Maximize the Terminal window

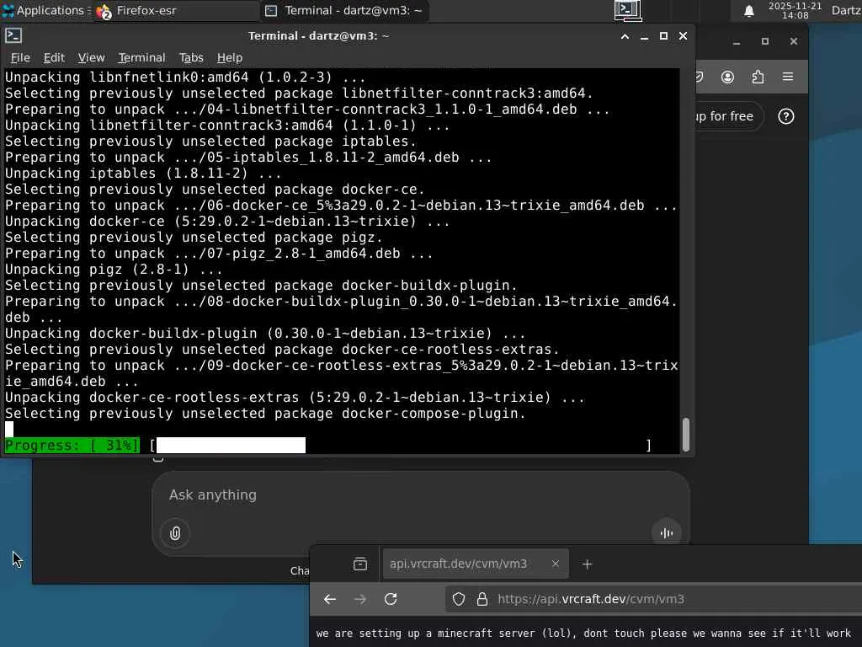click(663, 36)
